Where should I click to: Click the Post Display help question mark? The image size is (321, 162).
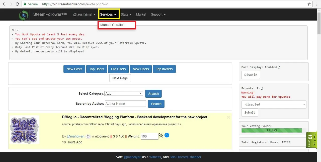(x=279, y=67)
